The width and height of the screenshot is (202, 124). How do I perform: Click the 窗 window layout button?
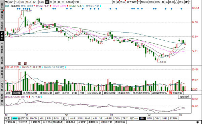coord(167,2)
